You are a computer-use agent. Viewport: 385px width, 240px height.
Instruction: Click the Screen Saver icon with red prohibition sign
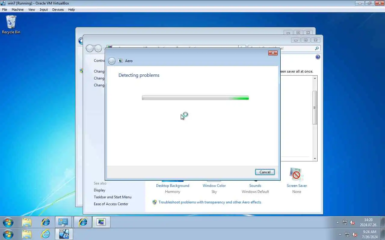(297, 175)
